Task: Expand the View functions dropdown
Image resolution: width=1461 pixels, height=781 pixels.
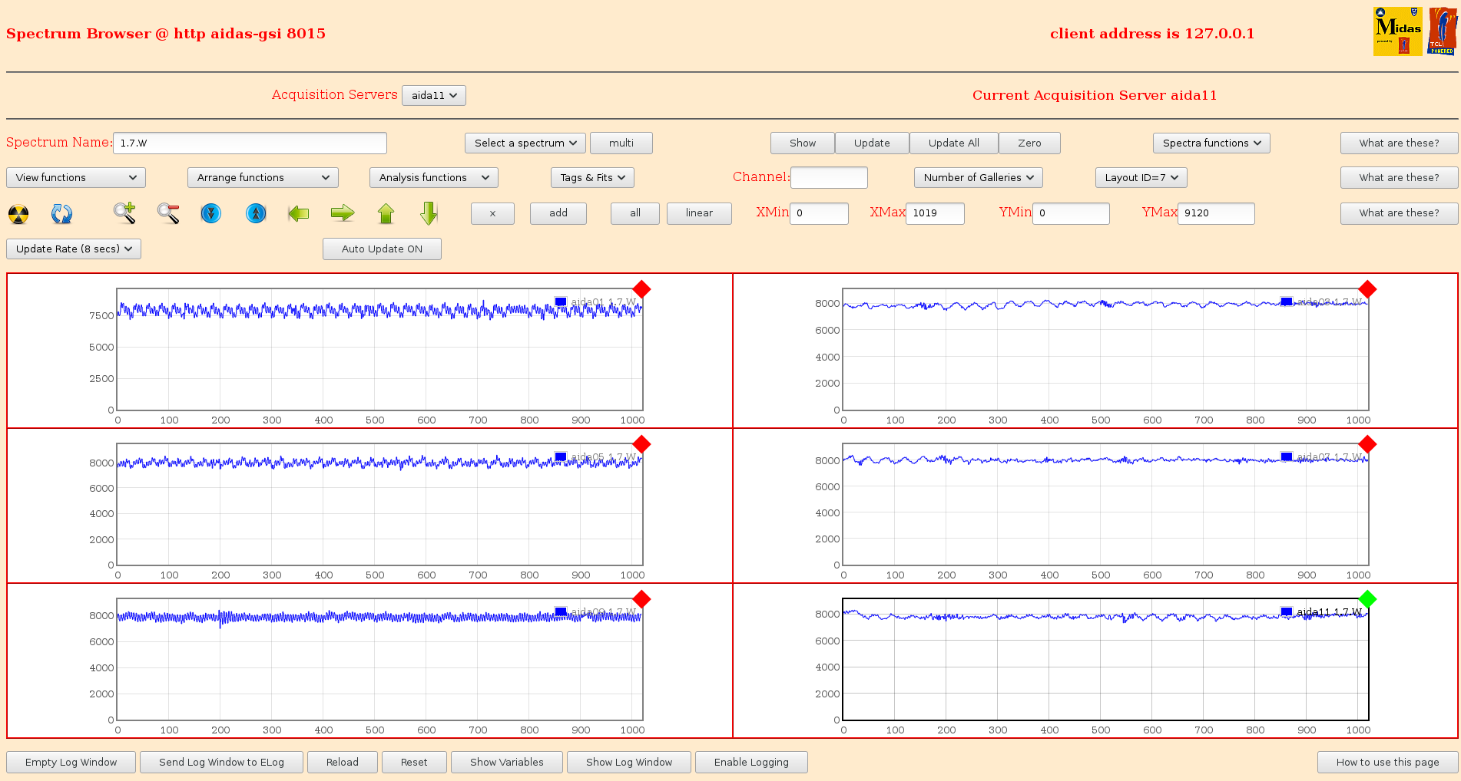Action: coord(76,178)
